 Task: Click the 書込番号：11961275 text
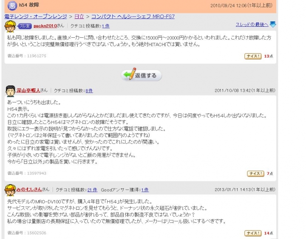[x=27, y=56]
